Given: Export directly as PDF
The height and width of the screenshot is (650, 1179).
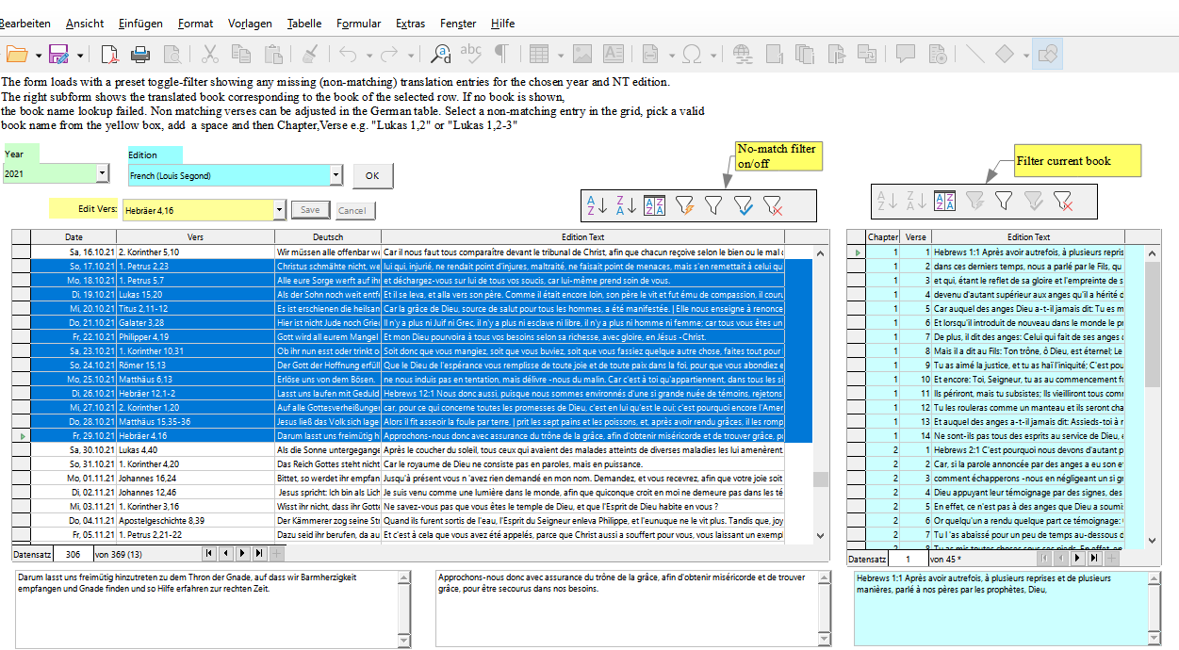Looking at the screenshot, I should [x=109, y=54].
